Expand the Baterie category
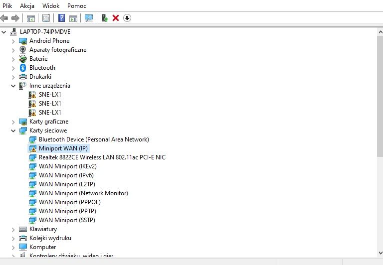The height and width of the screenshot is (265, 383). click(13, 59)
